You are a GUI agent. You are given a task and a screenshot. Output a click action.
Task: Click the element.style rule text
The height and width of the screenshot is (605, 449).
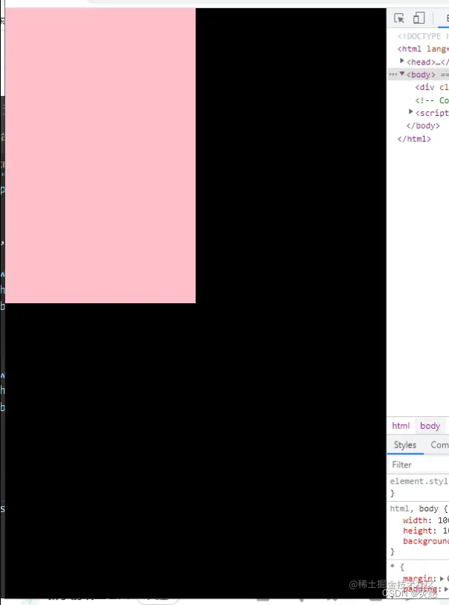[419, 481]
